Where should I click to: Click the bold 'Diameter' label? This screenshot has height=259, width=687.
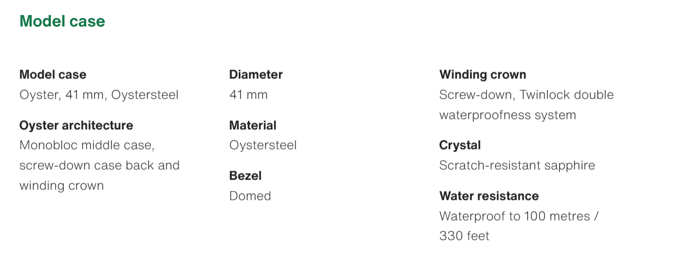click(256, 75)
